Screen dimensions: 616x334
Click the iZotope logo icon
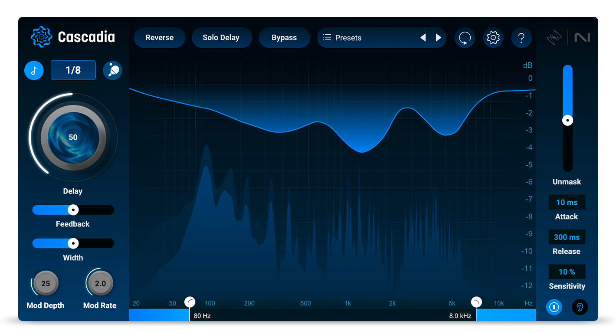click(x=554, y=38)
